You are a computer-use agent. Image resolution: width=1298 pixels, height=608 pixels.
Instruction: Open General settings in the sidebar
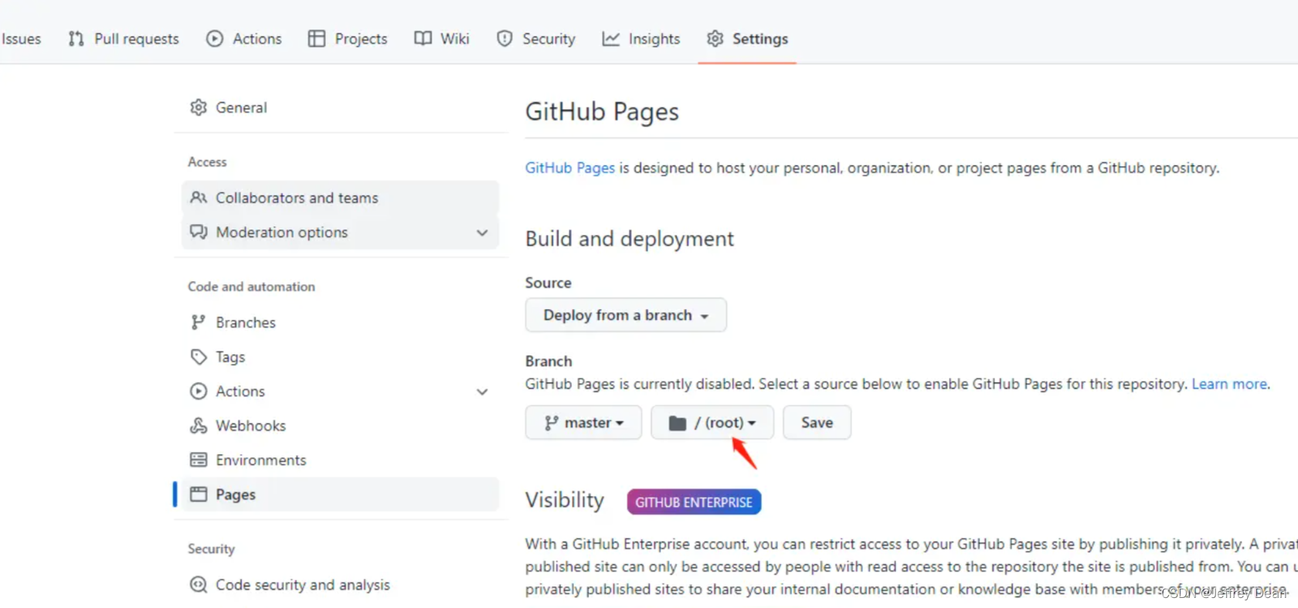click(x=340, y=107)
